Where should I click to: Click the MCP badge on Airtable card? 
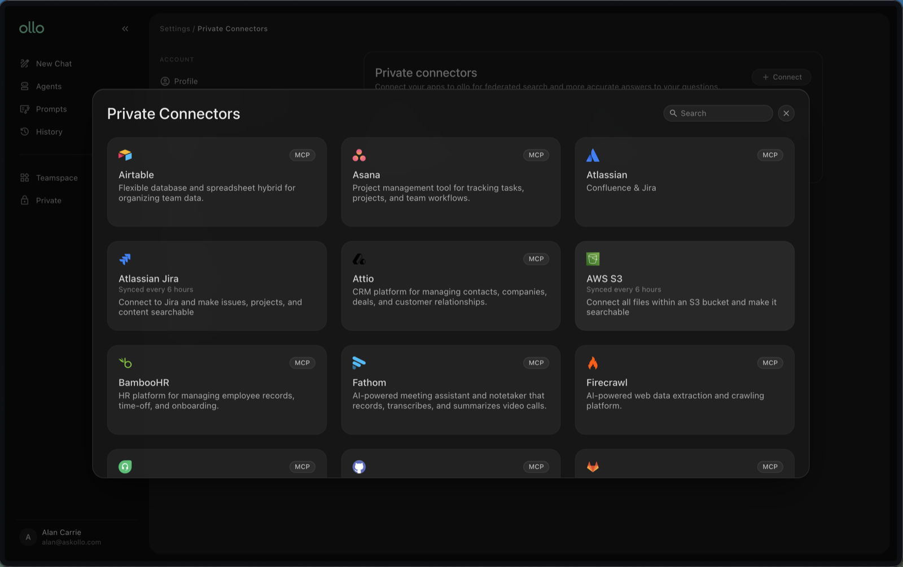coord(303,155)
